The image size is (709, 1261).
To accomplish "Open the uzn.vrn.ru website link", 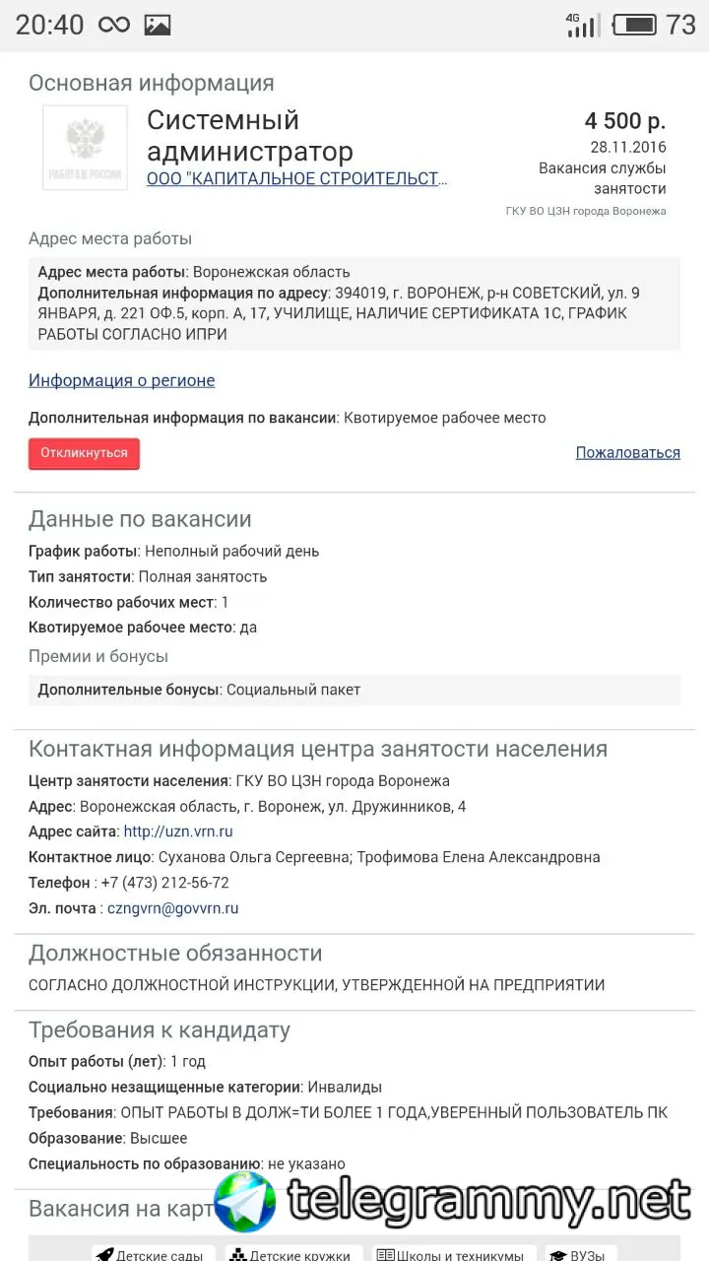I will pos(178,831).
